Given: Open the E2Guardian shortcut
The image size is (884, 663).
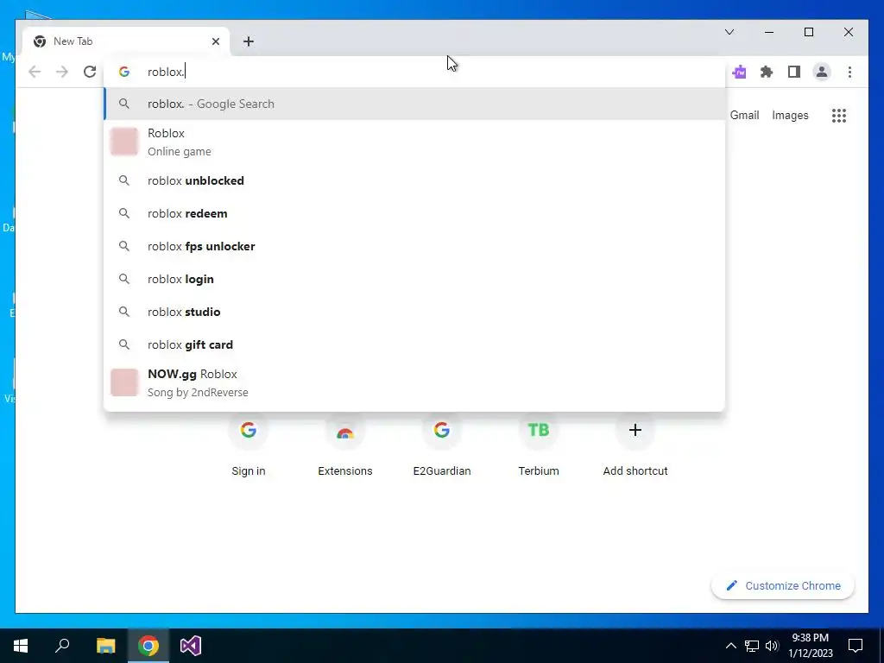Looking at the screenshot, I should [x=442, y=446].
